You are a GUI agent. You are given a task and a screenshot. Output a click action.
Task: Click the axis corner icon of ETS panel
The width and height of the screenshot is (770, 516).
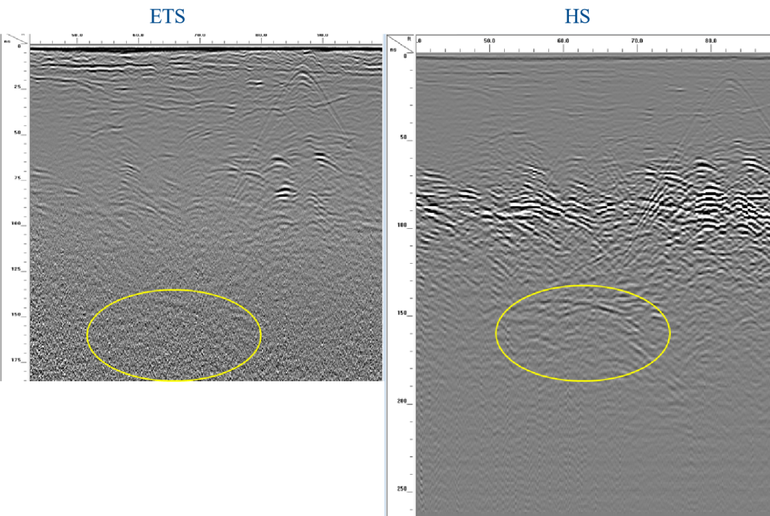(x=15, y=40)
